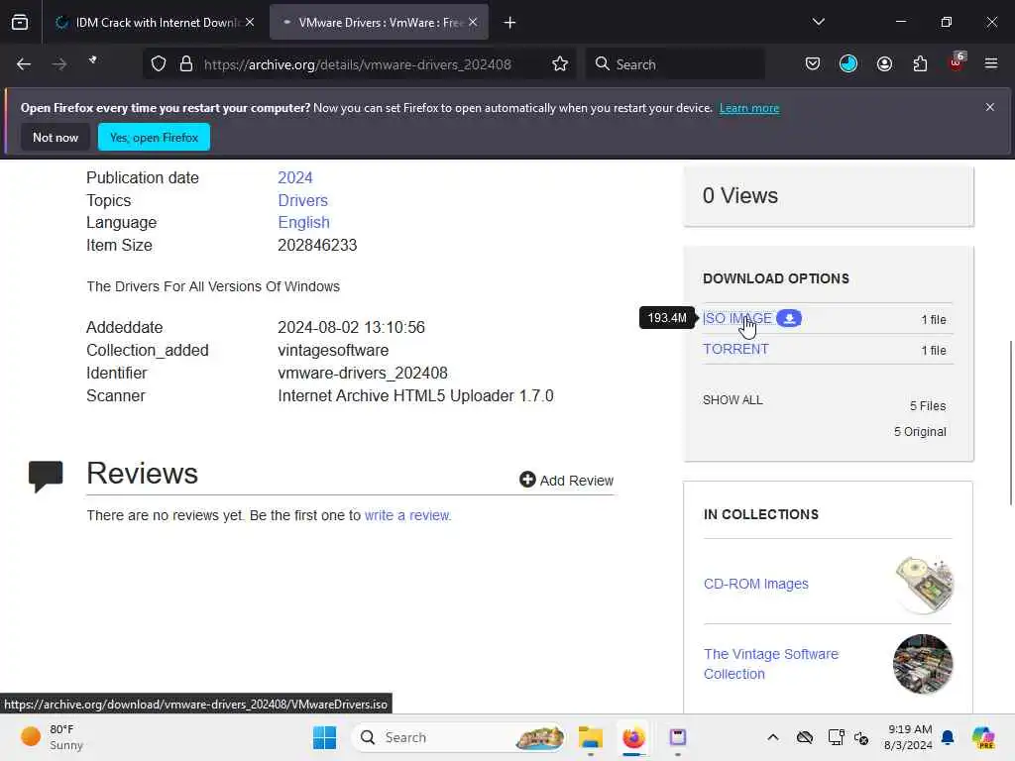Click the 0 Views statistic text
The image size is (1015, 761).
click(740, 195)
